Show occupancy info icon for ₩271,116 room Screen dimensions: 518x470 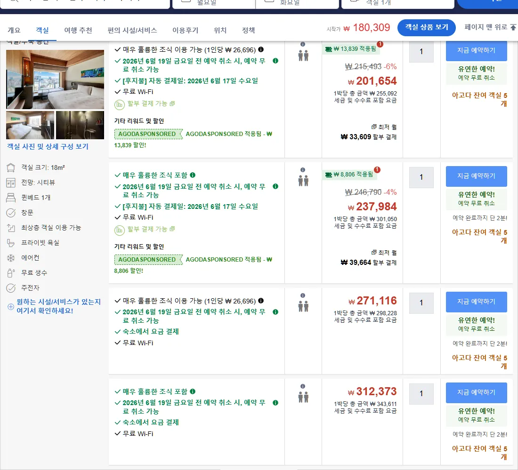303,296
